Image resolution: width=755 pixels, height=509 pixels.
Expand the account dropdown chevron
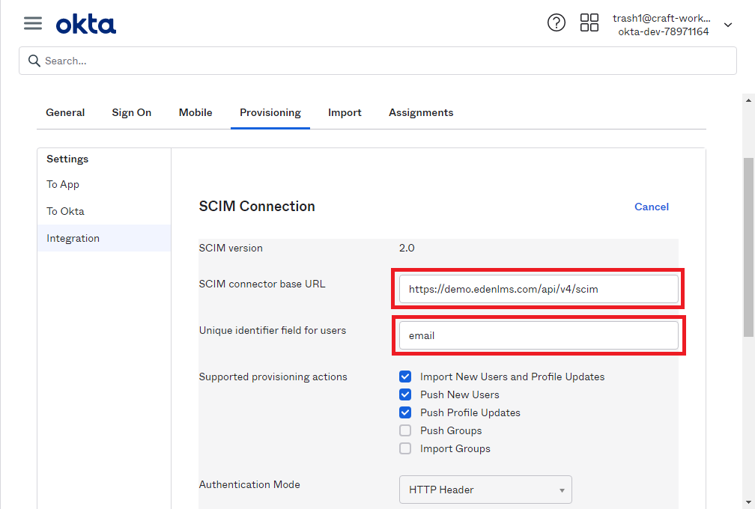pyautogui.click(x=728, y=25)
